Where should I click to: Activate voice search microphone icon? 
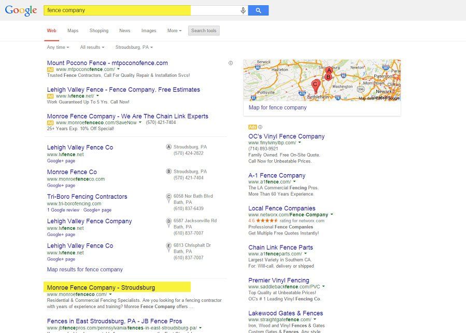point(243,10)
